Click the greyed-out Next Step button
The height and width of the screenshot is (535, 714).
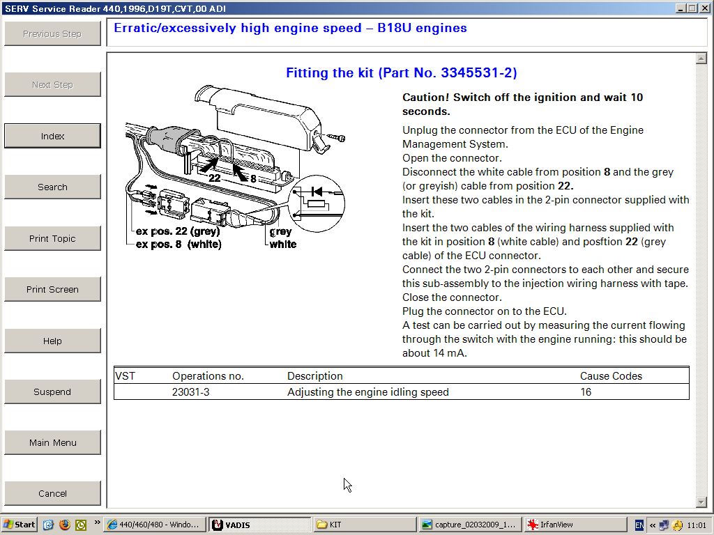coord(52,84)
